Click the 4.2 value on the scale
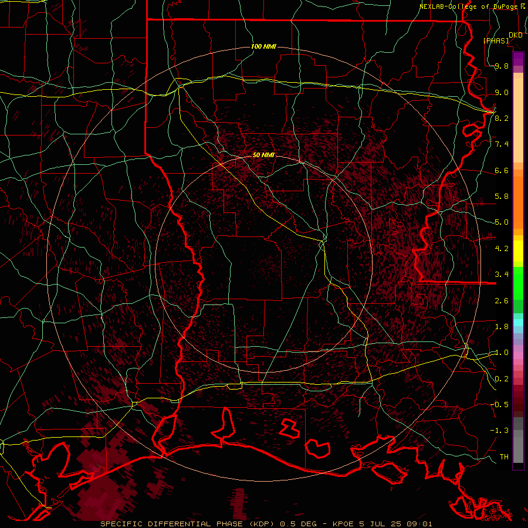Viewport: 528px width, 528px height. point(502,249)
